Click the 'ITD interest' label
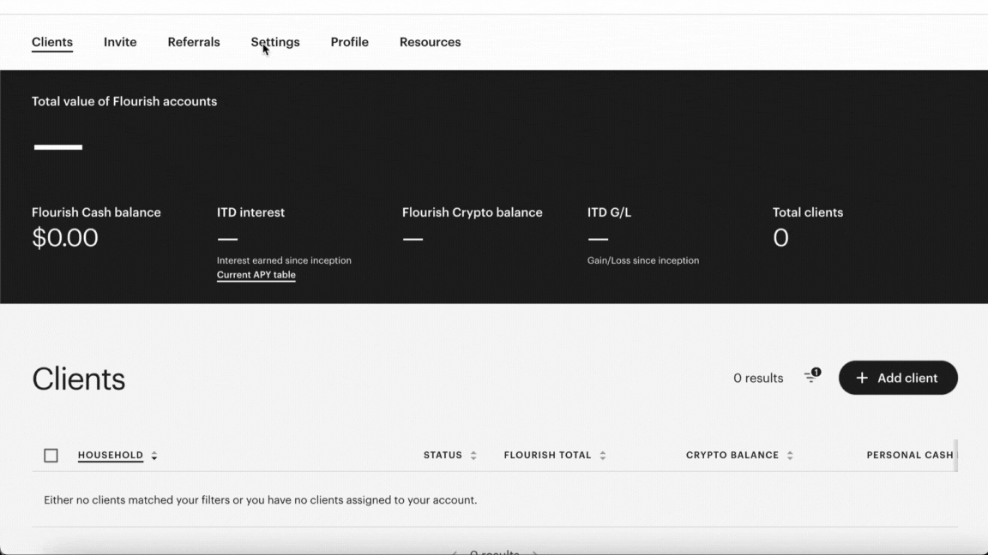 [250, 212]
